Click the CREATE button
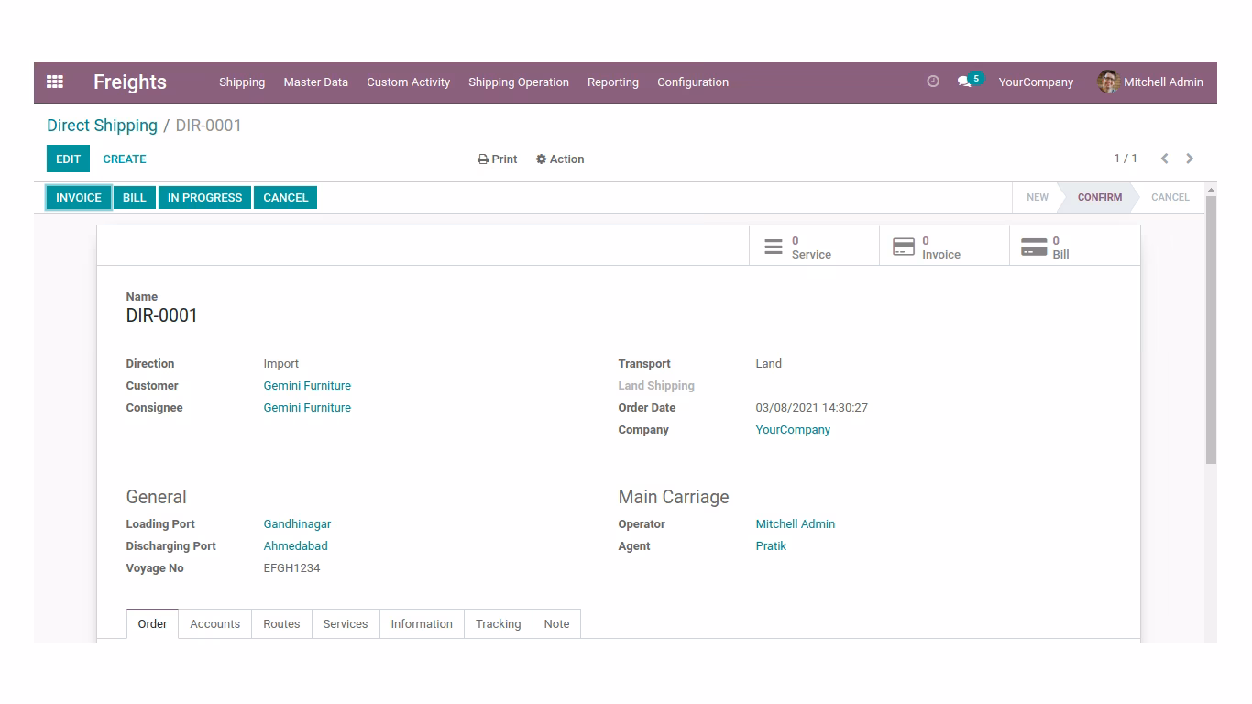This screenshot has width=1252, height=704. (125, 159)
